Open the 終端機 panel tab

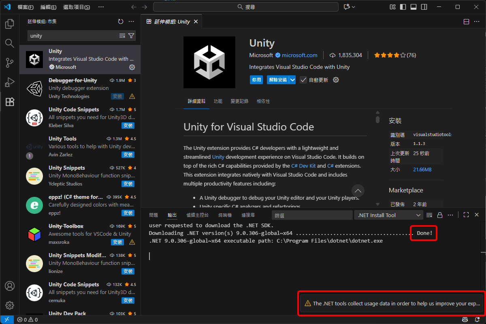pyautogui.click(x=225, y=215)
